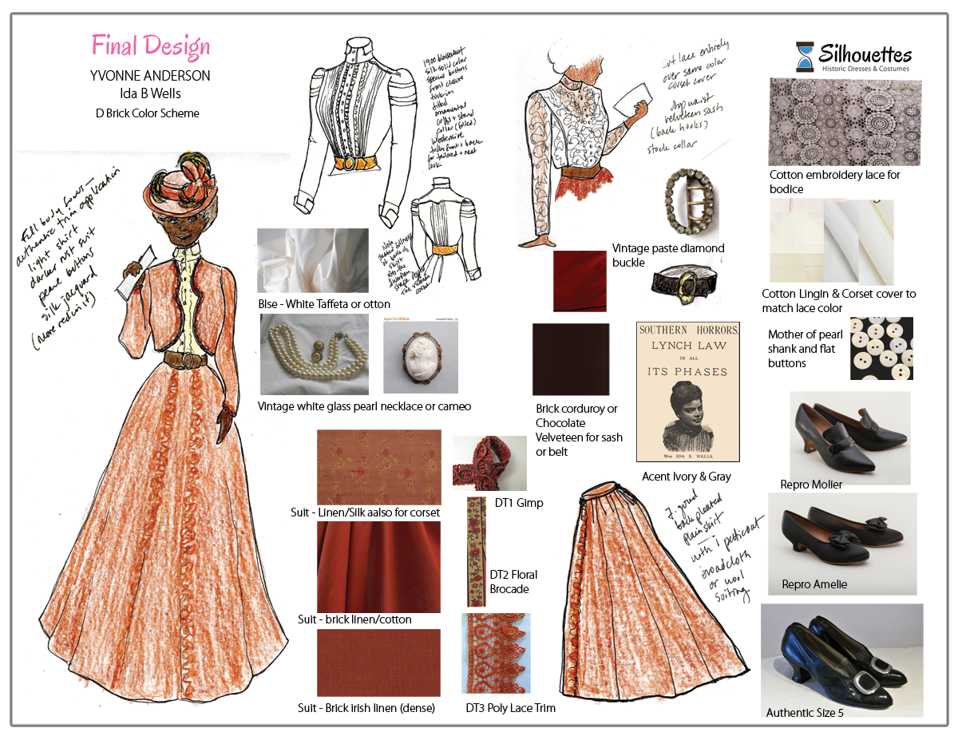Open the DT3 orange lace trim photo
Image resolution: width=958 pixels, height=740 pixels.
pos(496,653)
